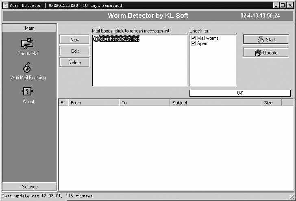
Task: Click the Edit mailbox button
Action: point(74,51)
